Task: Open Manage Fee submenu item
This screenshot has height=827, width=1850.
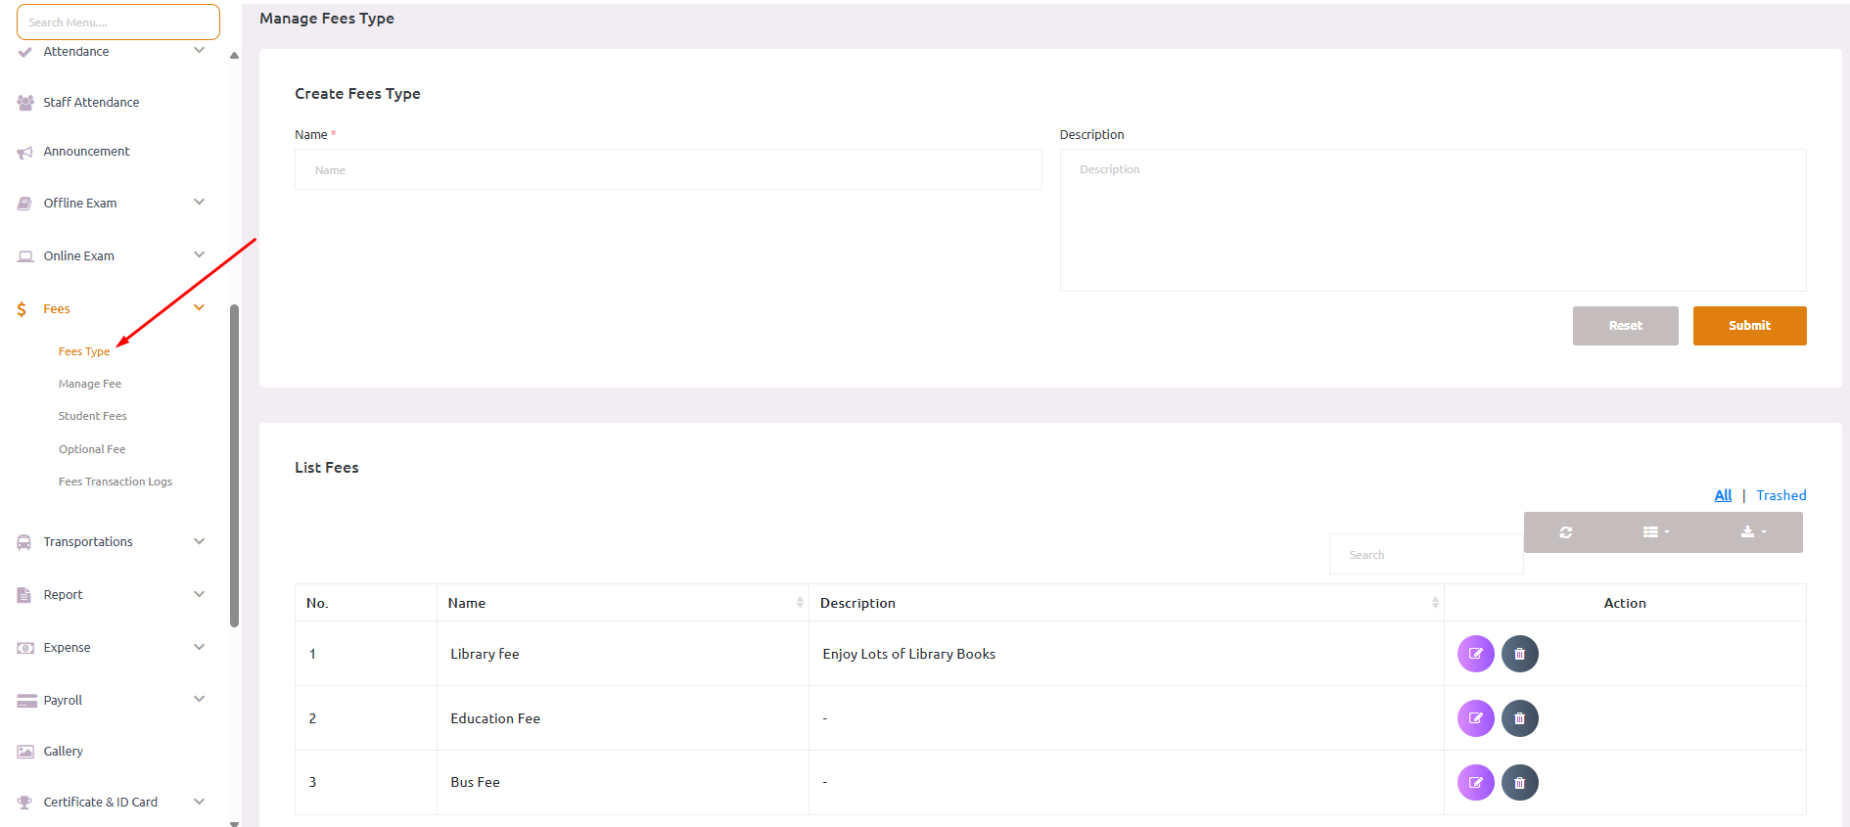Action: (90, 384)
